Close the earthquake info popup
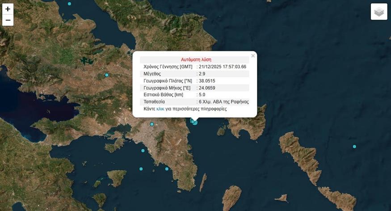 [253, 56]
